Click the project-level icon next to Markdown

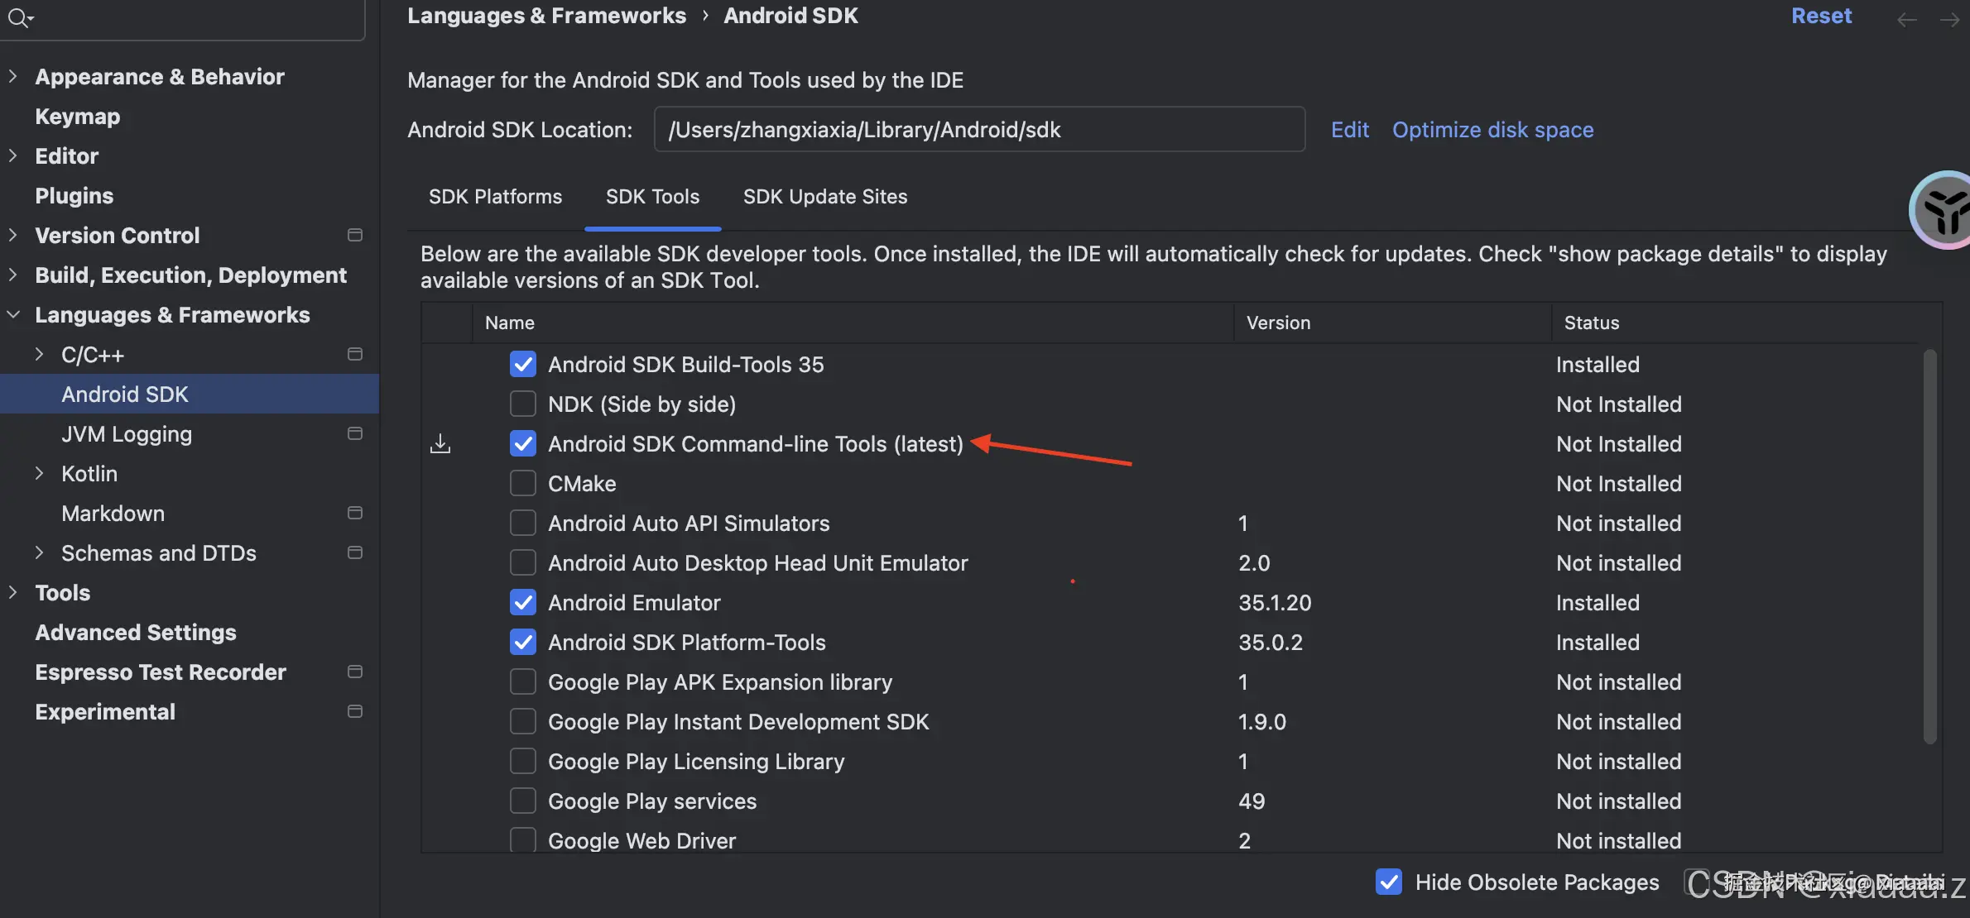pos(355,514)
